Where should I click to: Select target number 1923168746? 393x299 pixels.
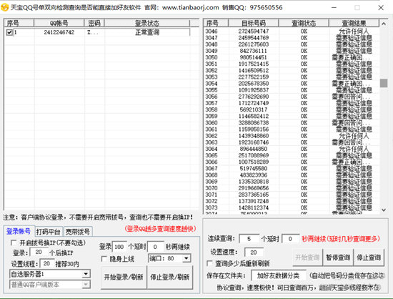(x=254, y=142)
